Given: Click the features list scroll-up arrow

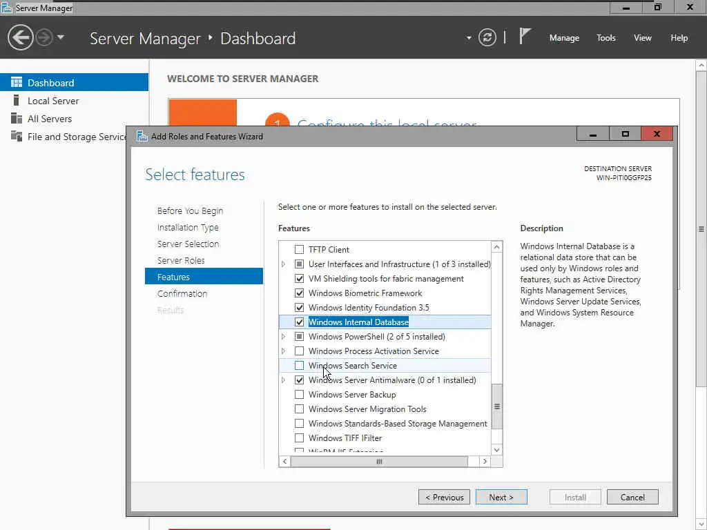Looking at the screenshot, I should 496,246.
